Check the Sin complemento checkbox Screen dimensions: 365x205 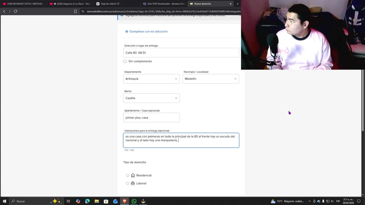coord(125,61)
